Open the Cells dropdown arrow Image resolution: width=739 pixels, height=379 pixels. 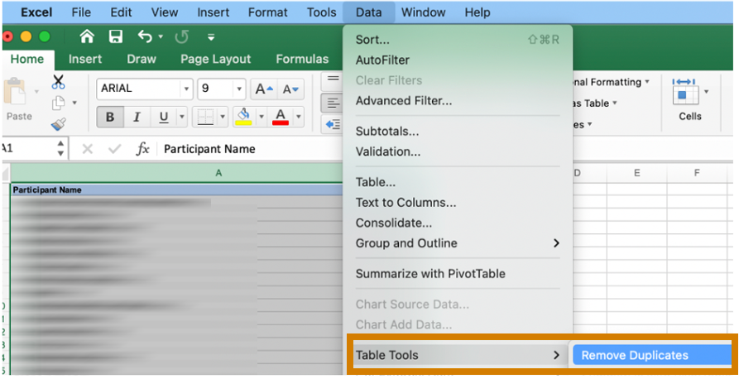[x=706, y=92]
